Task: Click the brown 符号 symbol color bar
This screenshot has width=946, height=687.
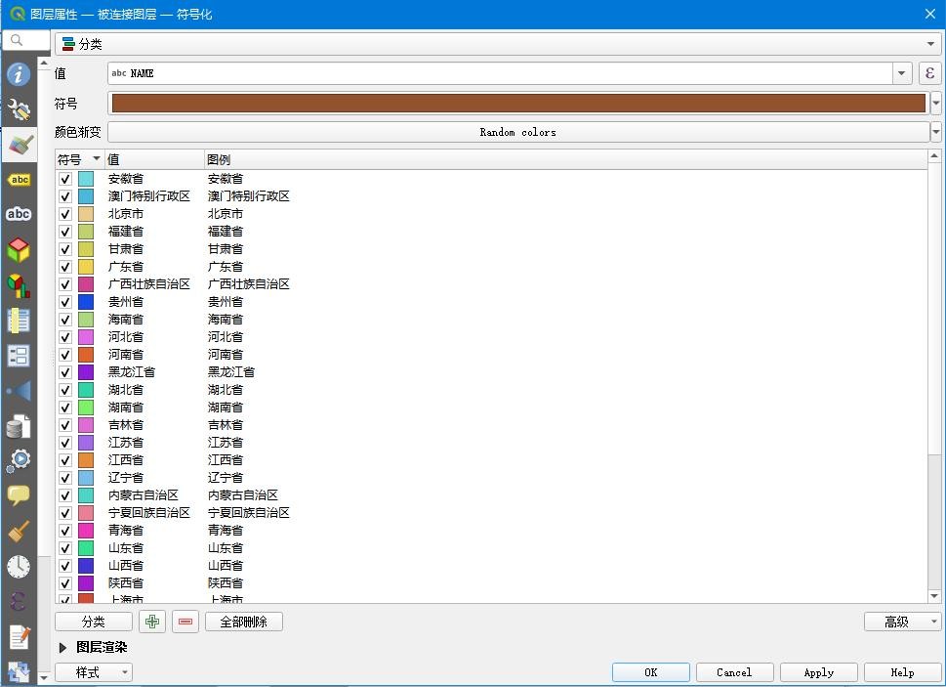Action: click(x=518, y=103)
